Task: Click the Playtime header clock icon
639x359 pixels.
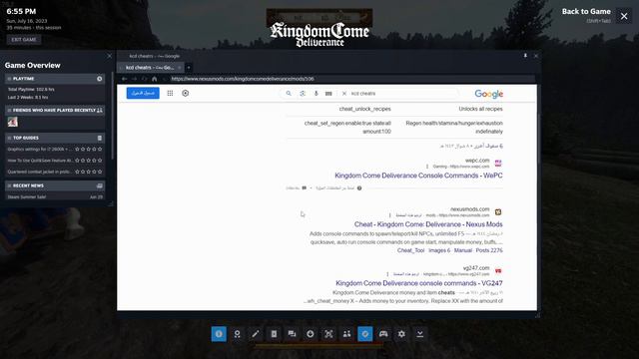Action: (x=100, y=79)
